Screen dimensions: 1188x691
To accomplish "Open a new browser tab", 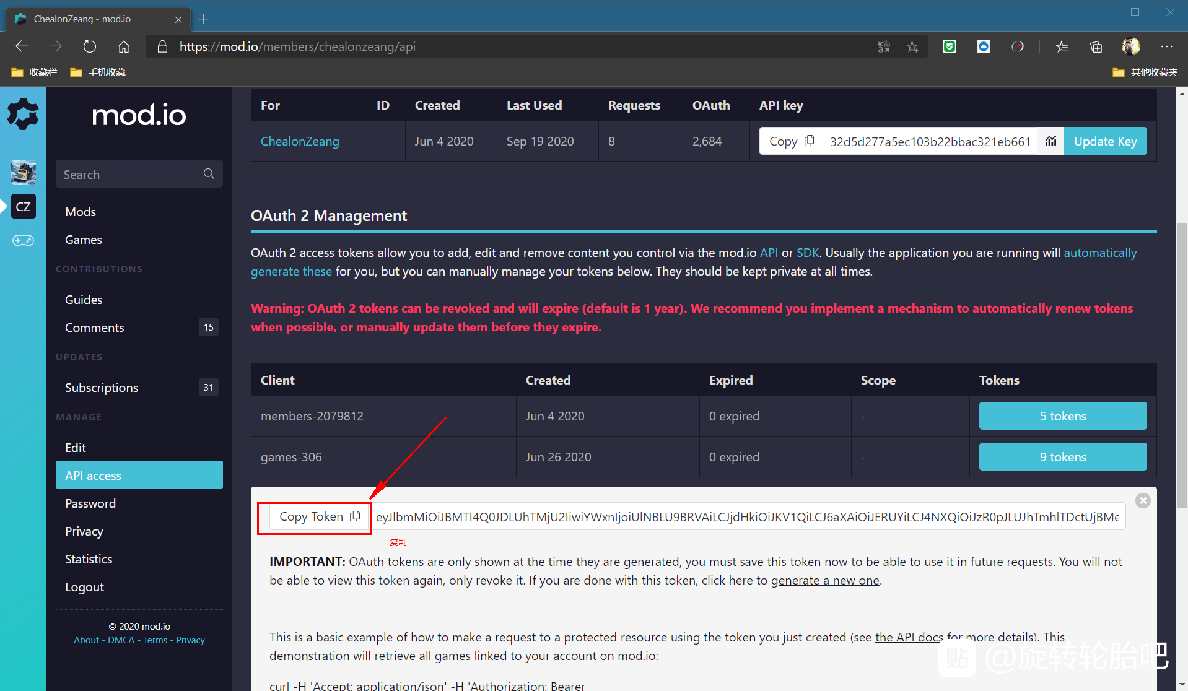I will pos(203,19).
